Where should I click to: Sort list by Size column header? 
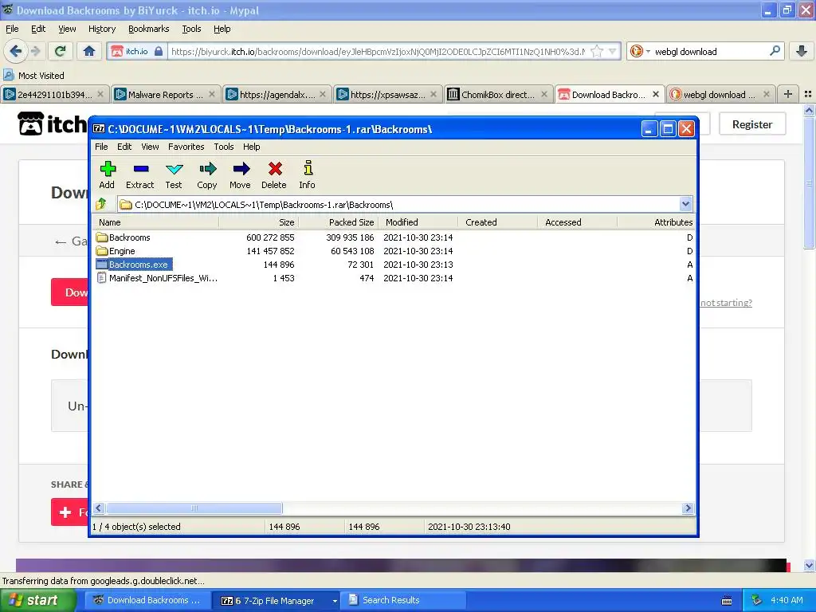pyautogui.click(x=259, y=222)
